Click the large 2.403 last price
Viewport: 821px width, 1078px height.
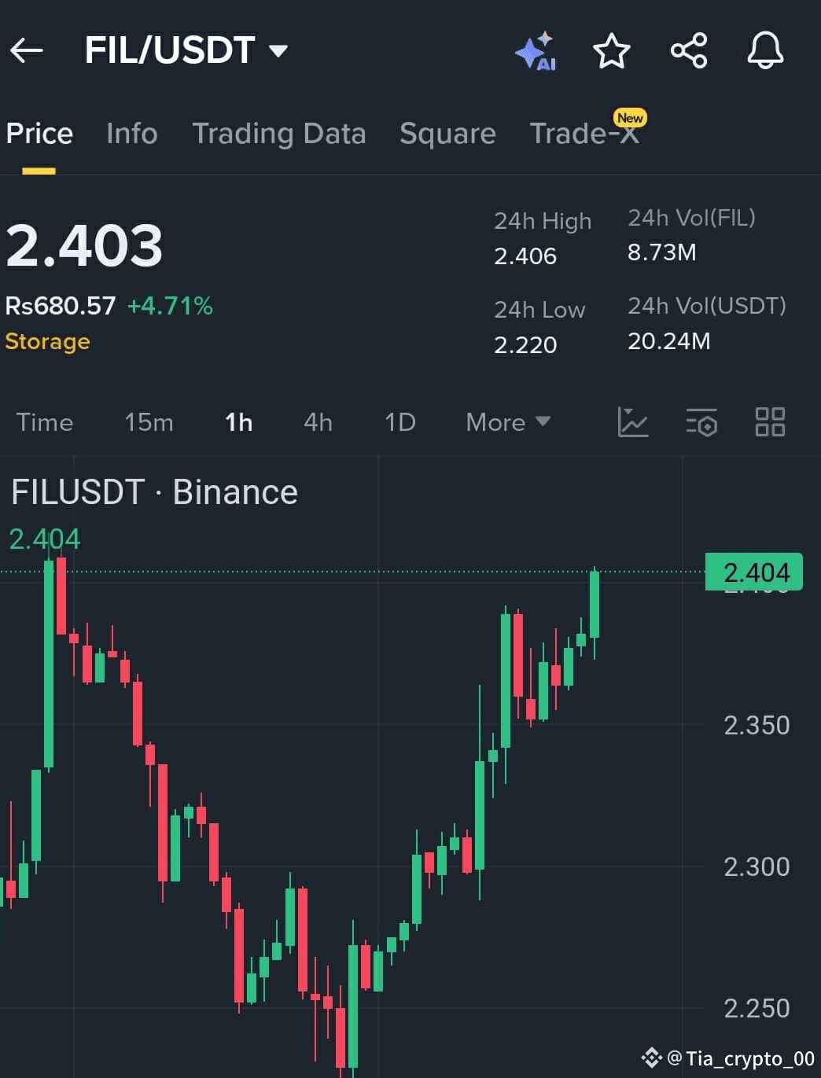84,246
